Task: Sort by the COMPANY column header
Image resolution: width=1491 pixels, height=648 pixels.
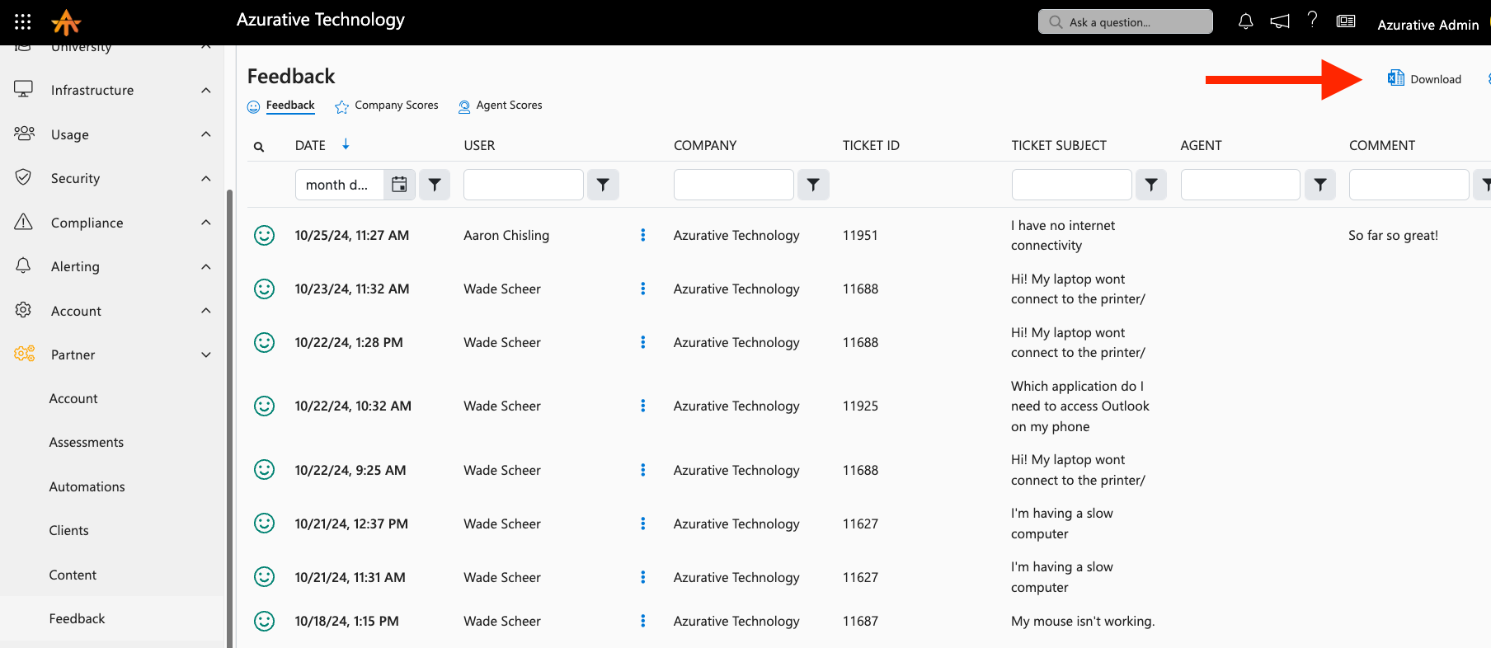Action: click(x=705, y=145)
